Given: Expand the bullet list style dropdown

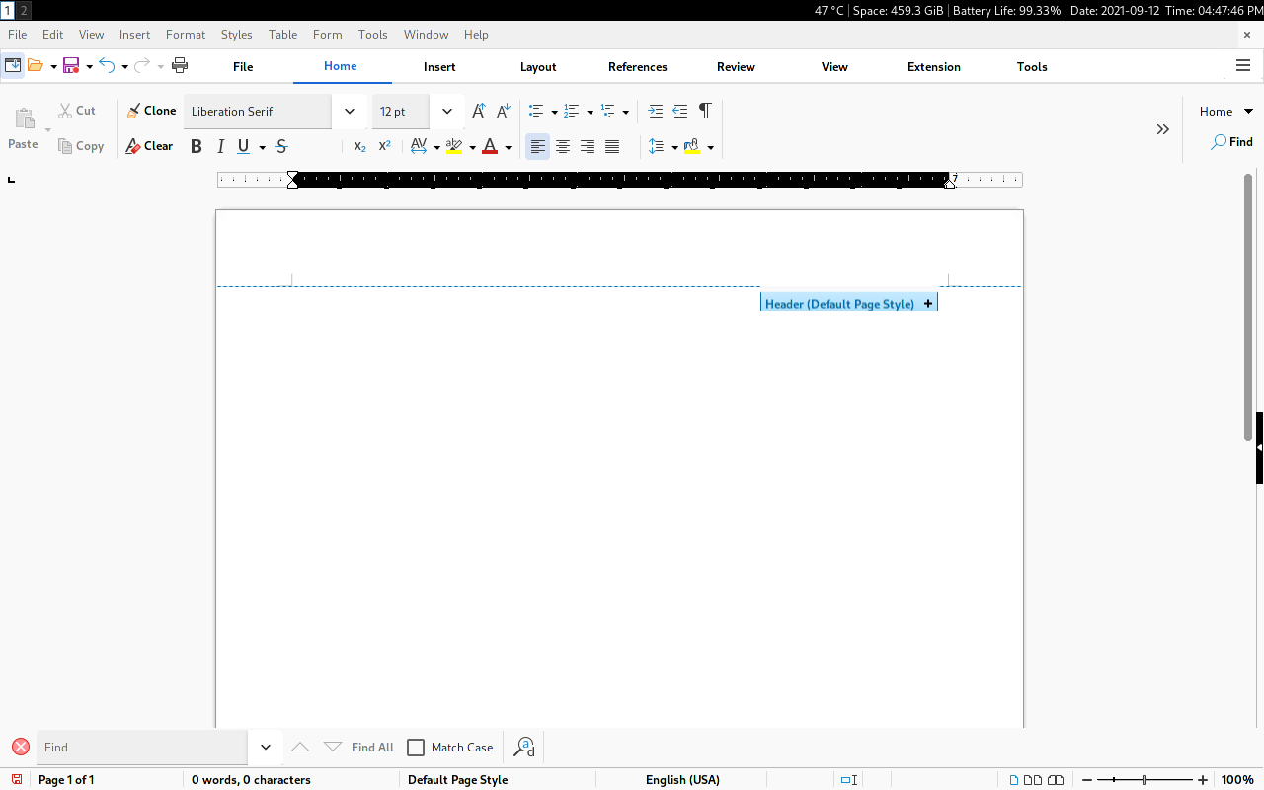Looking at the screenshot, I should tap(554, 112).
